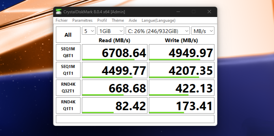Close the CrystalDiskMark window
The height and width of the screenshot is (136, 274).
[209, 12]
